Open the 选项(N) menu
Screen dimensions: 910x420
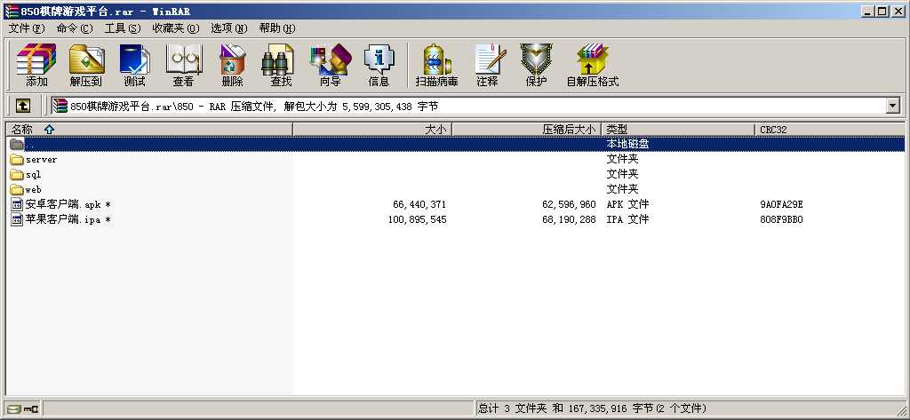(x=228, y=28)
